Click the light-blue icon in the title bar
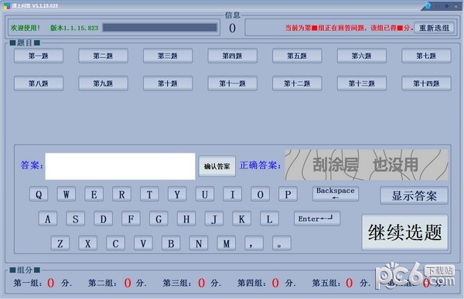The image size is (464, 299). pos(428,5)
